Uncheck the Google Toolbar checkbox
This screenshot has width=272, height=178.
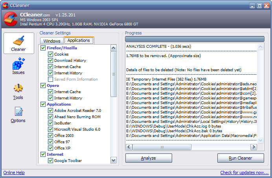click(x=50, y=161)
